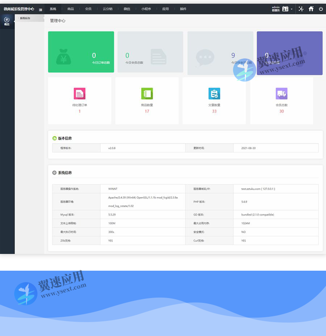
Task: Expand the 系统后台 sidebar tree item
Action: click(25, 18)
